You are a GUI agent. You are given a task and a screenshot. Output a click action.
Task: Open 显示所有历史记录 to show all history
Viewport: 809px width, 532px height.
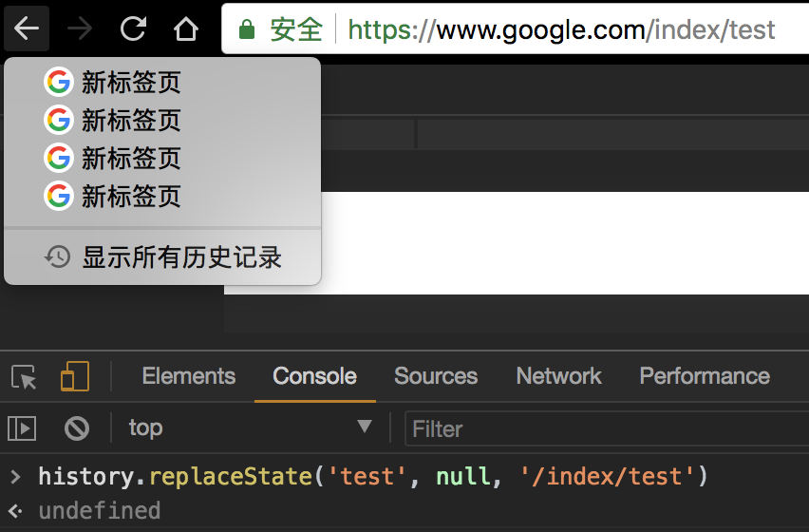[180, 257]
